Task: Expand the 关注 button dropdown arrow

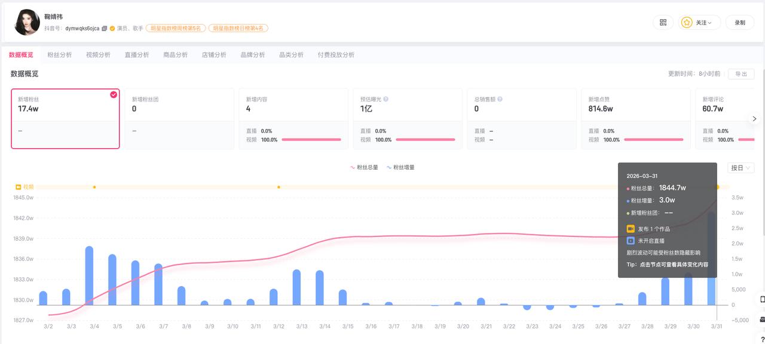Action: click(x=710, y=22)
